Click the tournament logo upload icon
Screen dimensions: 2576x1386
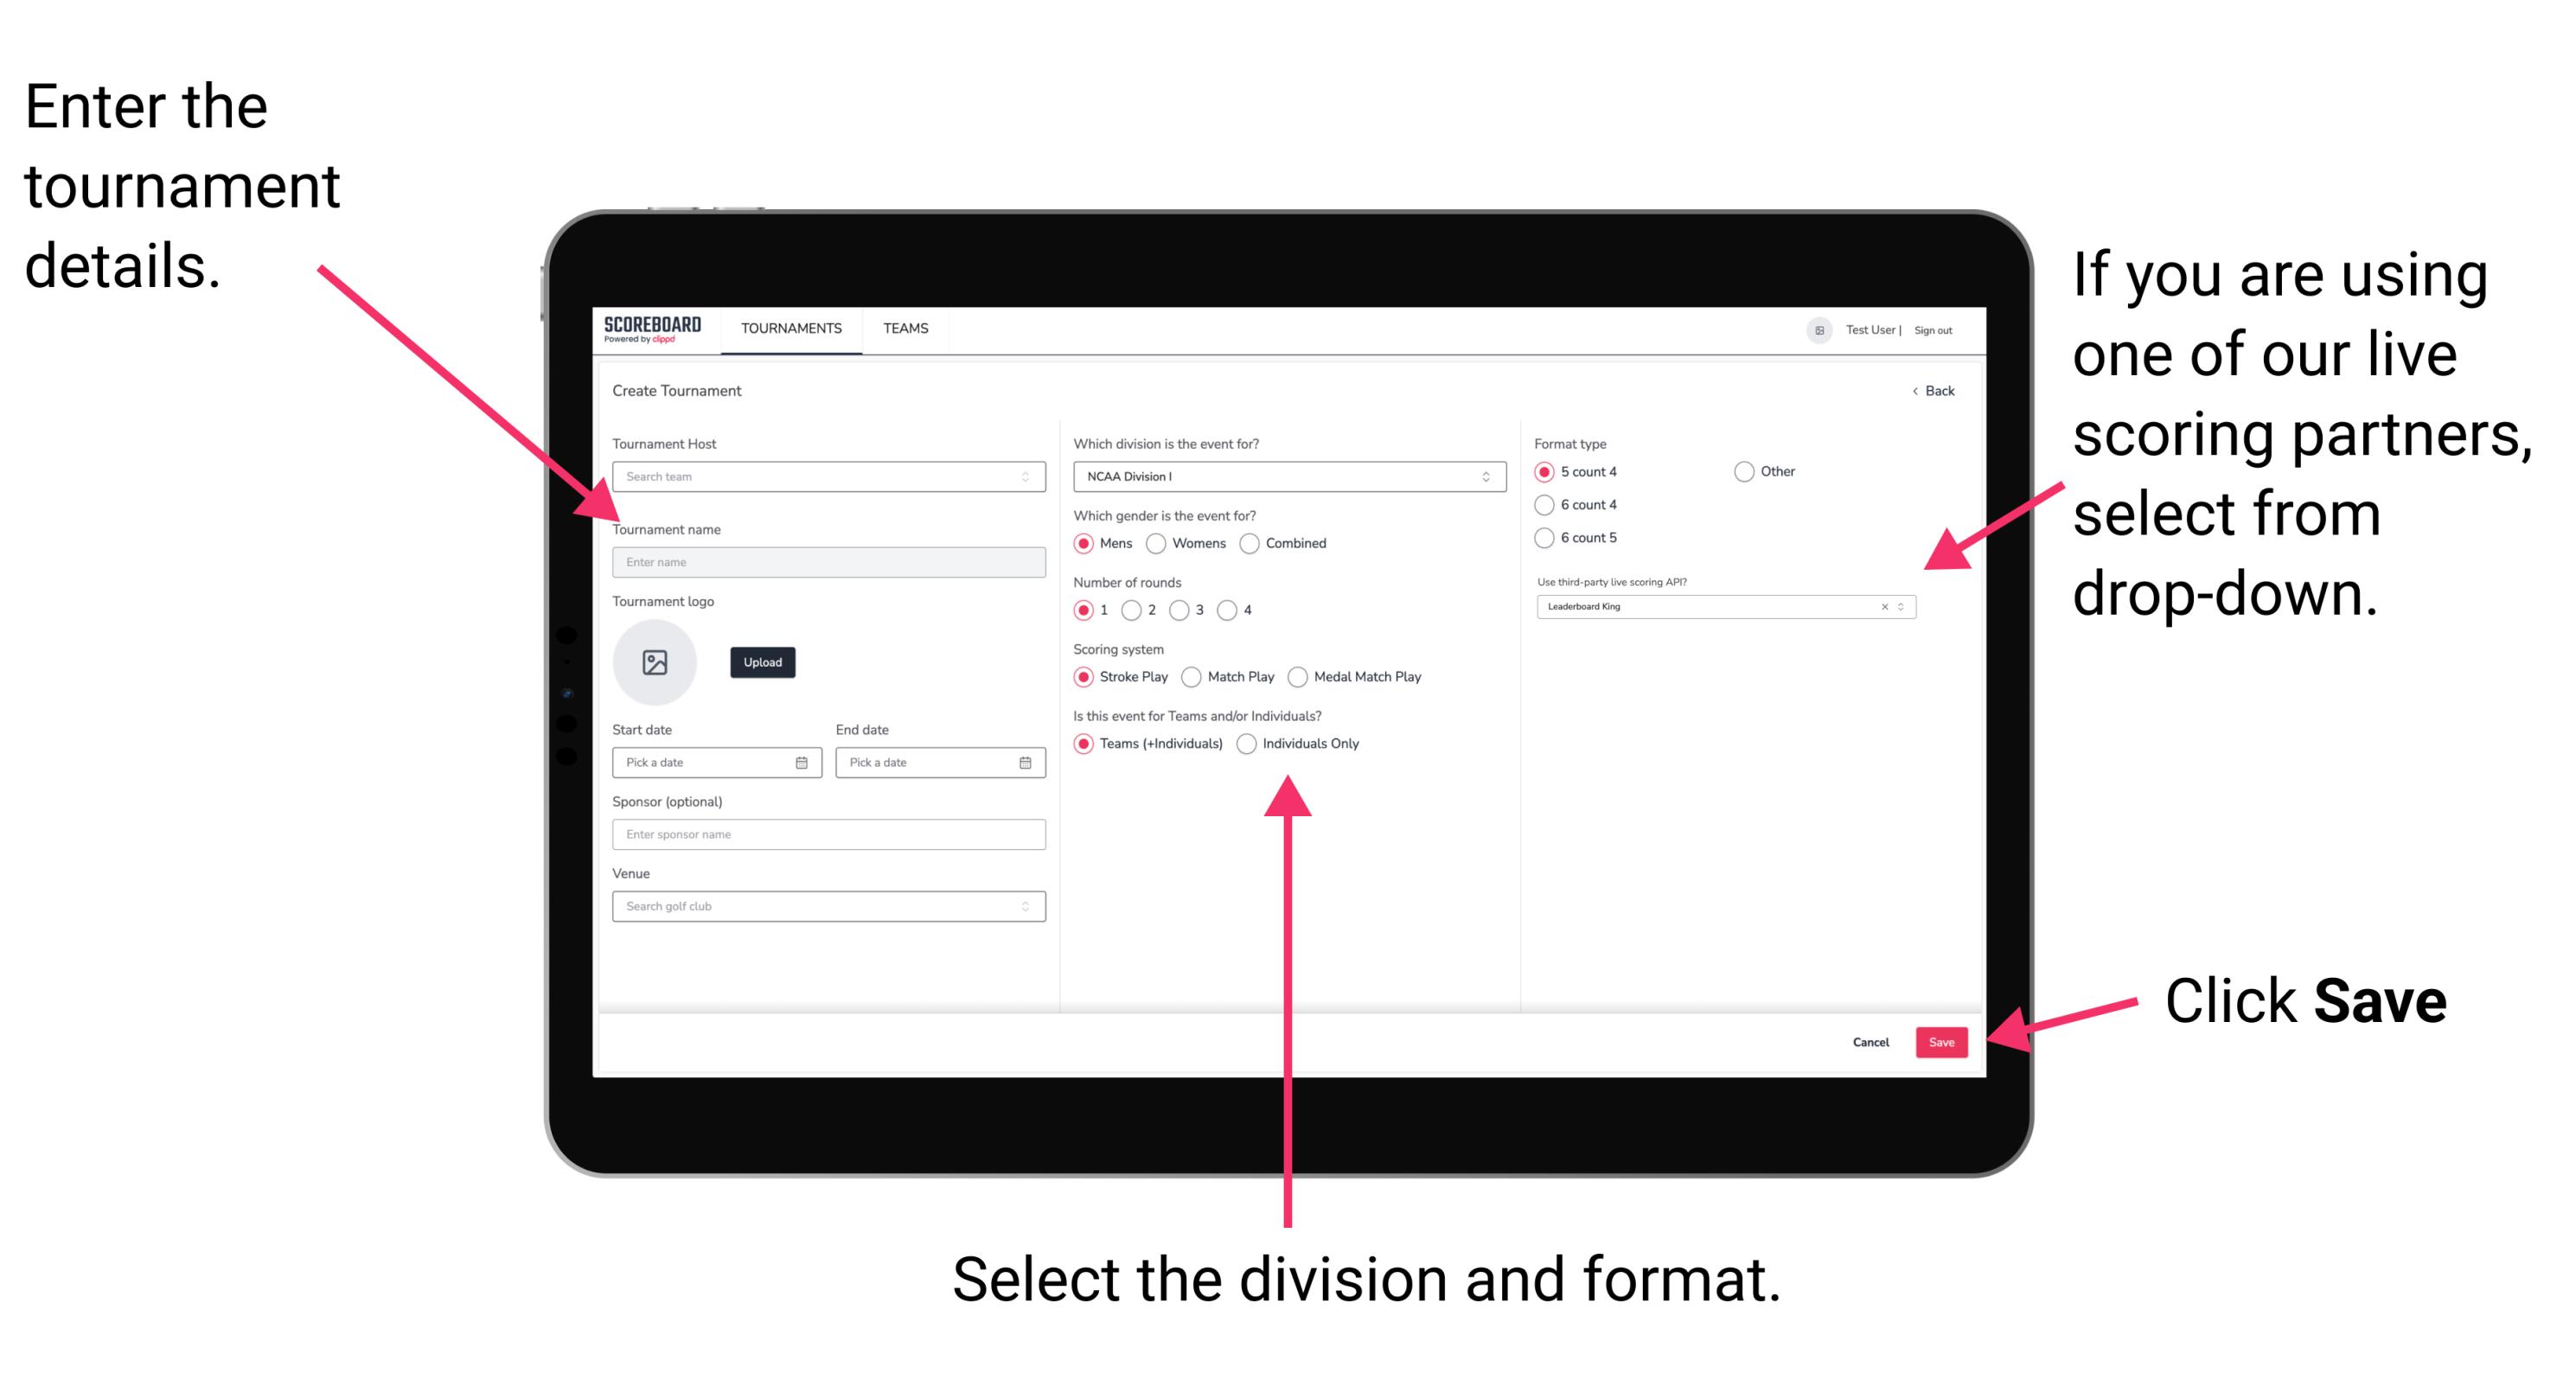pos(654,662)
